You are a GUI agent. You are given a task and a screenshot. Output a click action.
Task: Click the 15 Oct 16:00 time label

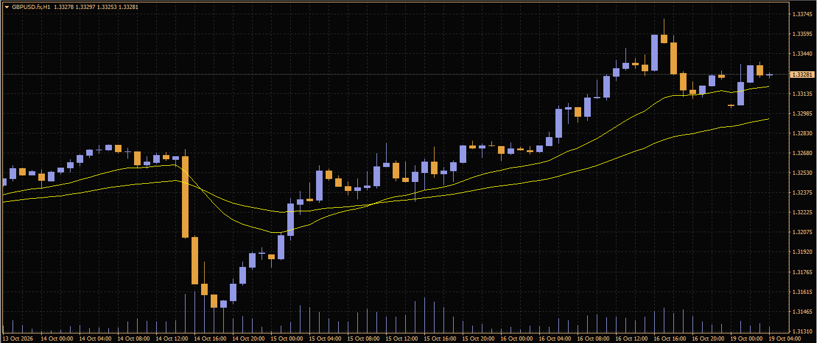point(440,339)
